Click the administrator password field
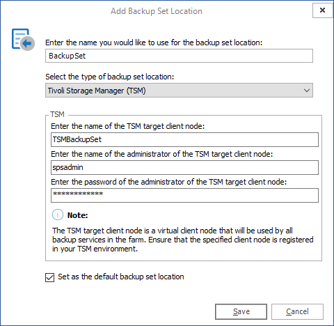The image size is (334, 326). (x=184, y=195)
